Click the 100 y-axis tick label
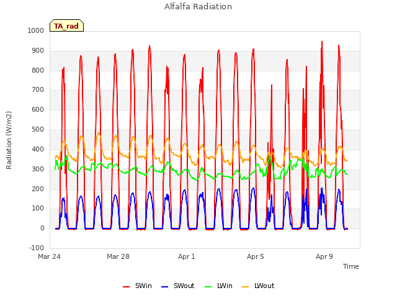 click(x=38, y=209)
